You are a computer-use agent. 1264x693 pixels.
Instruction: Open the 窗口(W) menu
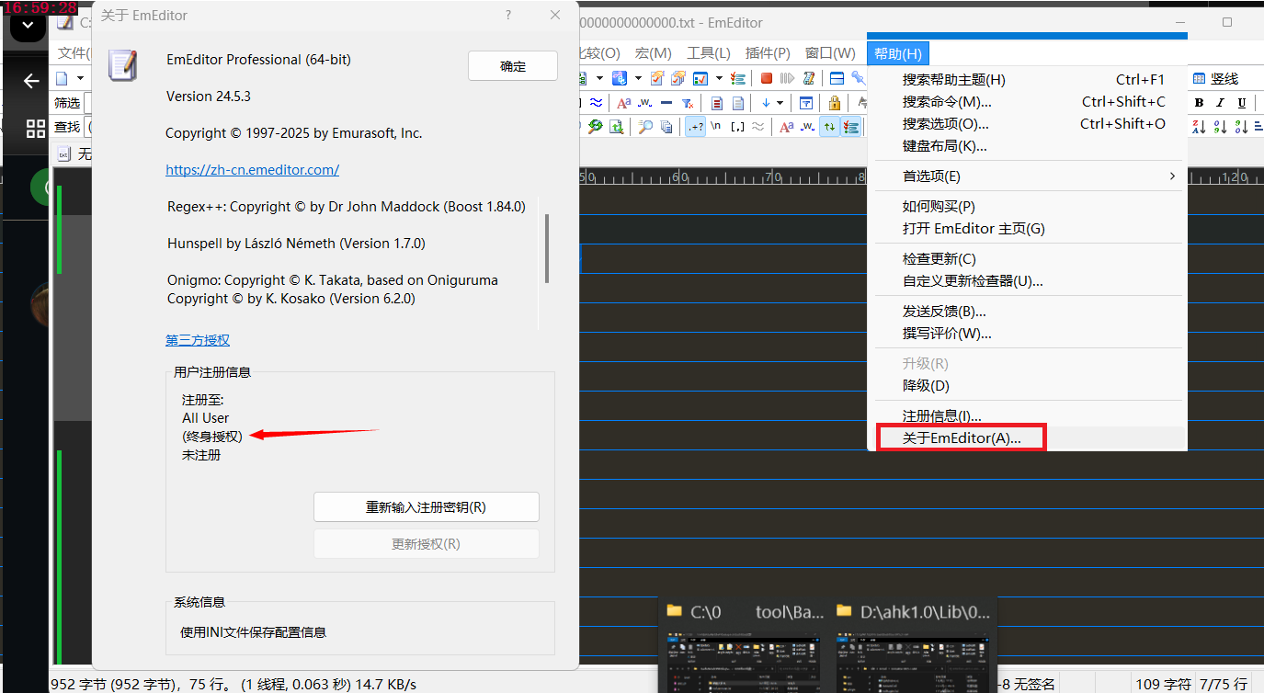[830, 53]
